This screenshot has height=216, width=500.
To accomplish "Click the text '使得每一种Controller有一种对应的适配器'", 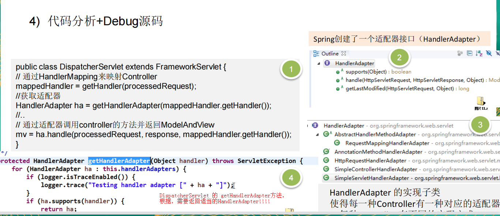I will (414, 203).
